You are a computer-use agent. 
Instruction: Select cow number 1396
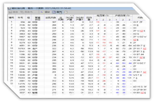(22, 54)
